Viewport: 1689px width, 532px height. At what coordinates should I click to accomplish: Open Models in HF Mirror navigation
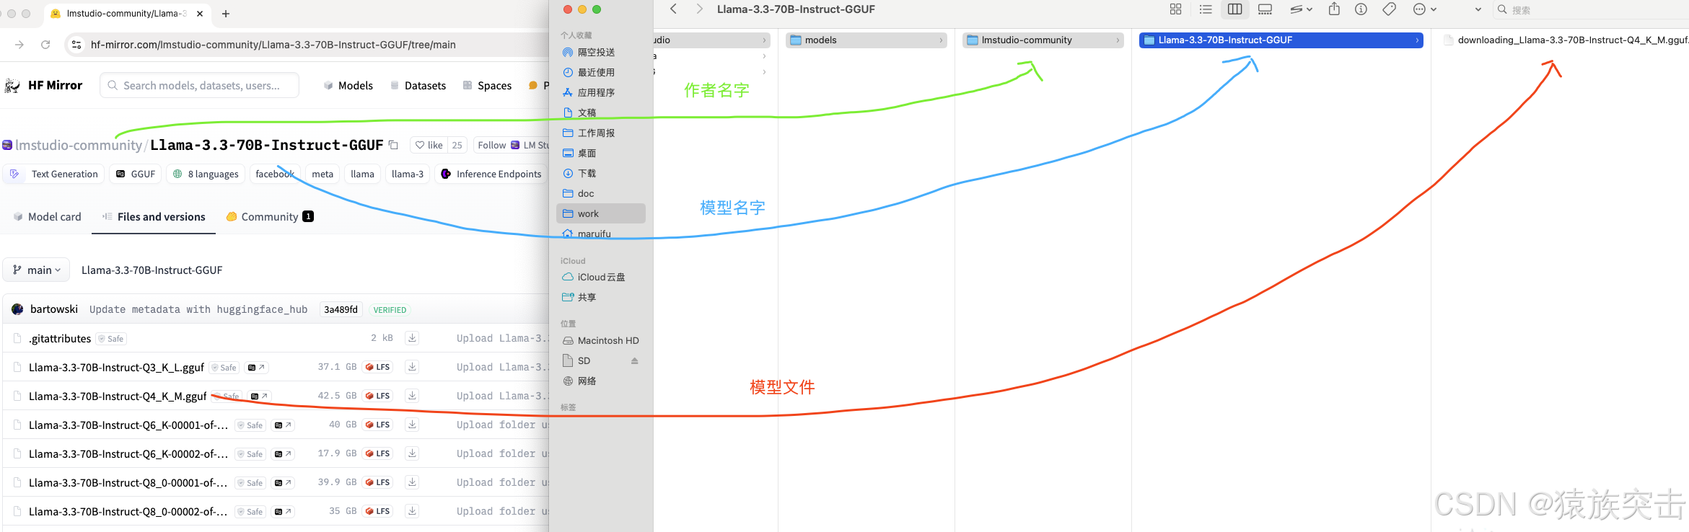348,85
